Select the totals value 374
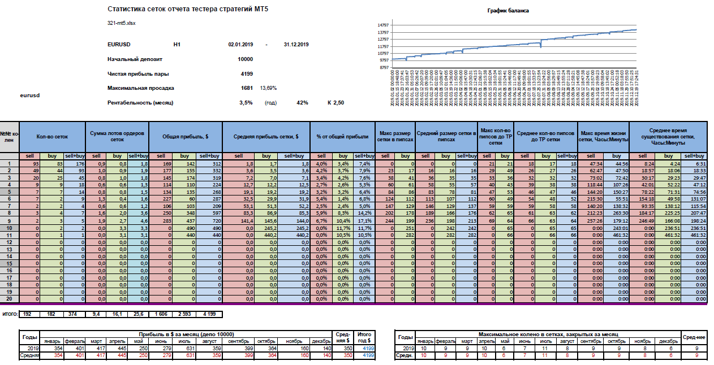Image resolution: width=714 pixels, height=365 pixels. (x=74, y=314)
